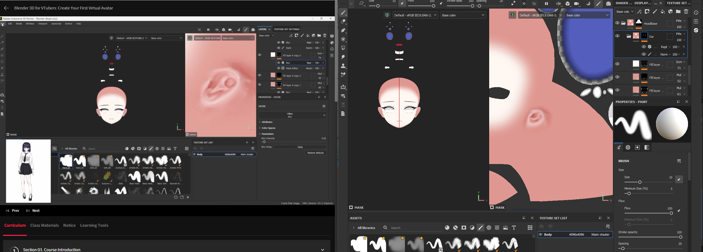Open the Repl blending dropdown on Ear effect
The image size is (703, 252).
[x=665, y=47]
